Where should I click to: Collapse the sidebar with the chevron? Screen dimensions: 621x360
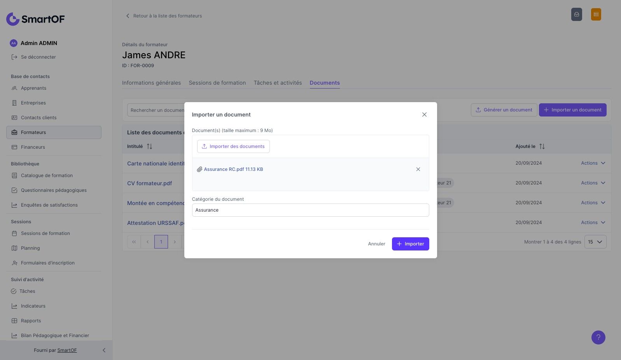pyautogui.click(x=104, y=350)
